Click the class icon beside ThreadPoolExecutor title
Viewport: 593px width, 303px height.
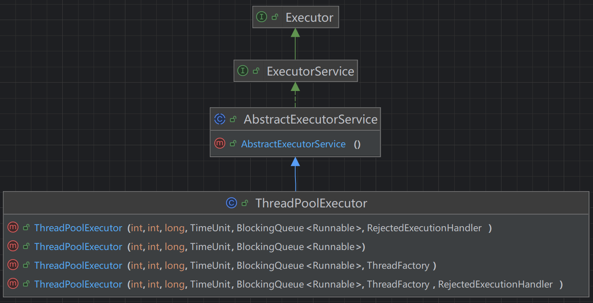(231, 203)
